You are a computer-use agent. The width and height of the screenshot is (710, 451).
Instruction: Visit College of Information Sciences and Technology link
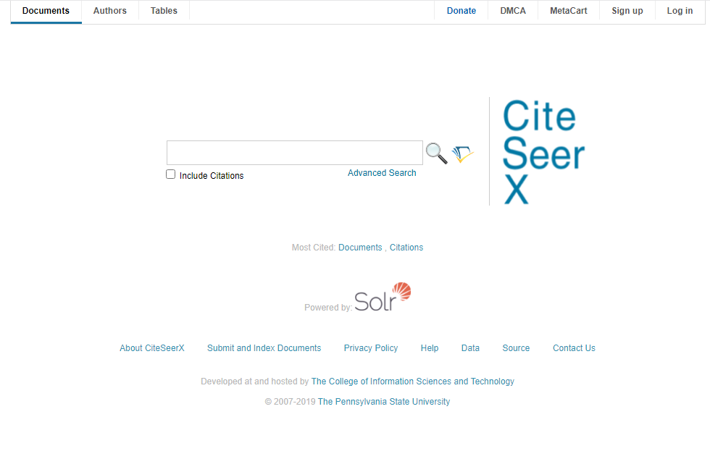coord(412,382)
